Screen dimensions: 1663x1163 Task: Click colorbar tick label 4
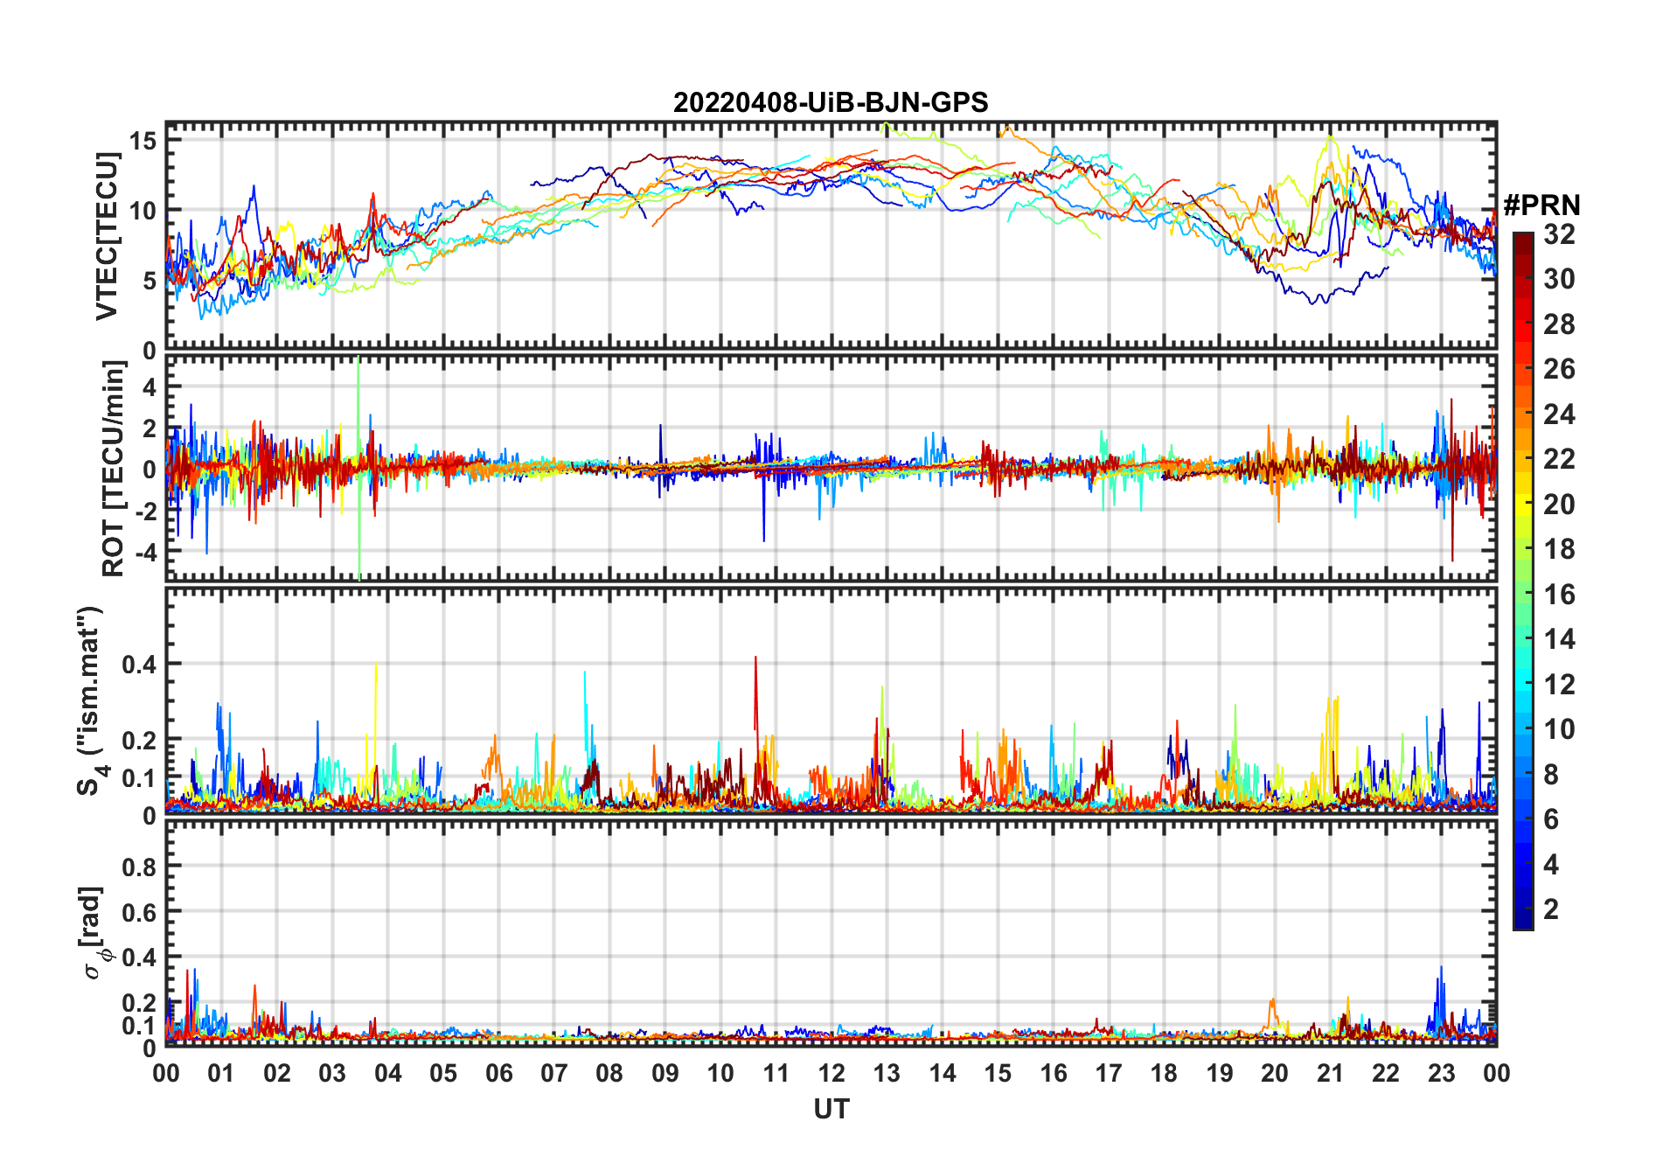click(1551, 865)
